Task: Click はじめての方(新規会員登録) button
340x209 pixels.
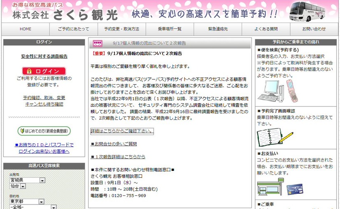Action: (44, 131)
